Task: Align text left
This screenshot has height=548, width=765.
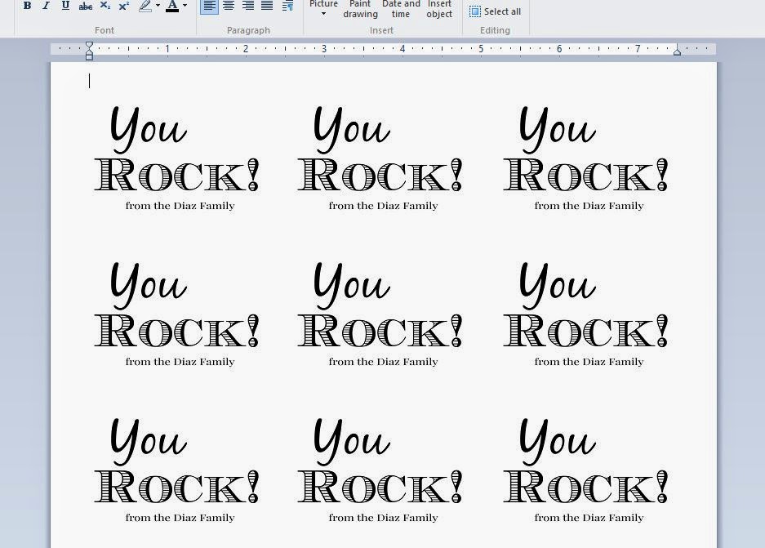Action: [209, 6]
